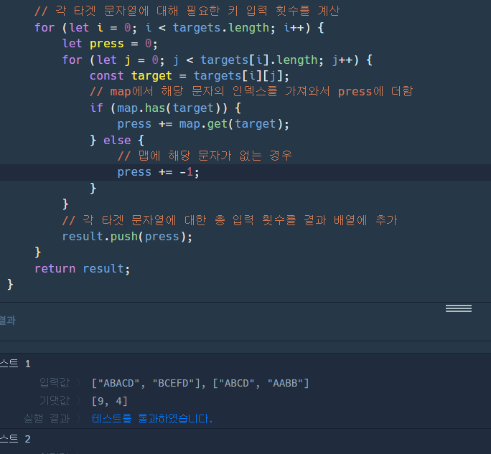Click the '입력값' label in test 1
The width and height of the screenshot is (491, 454).
(55, 383)
